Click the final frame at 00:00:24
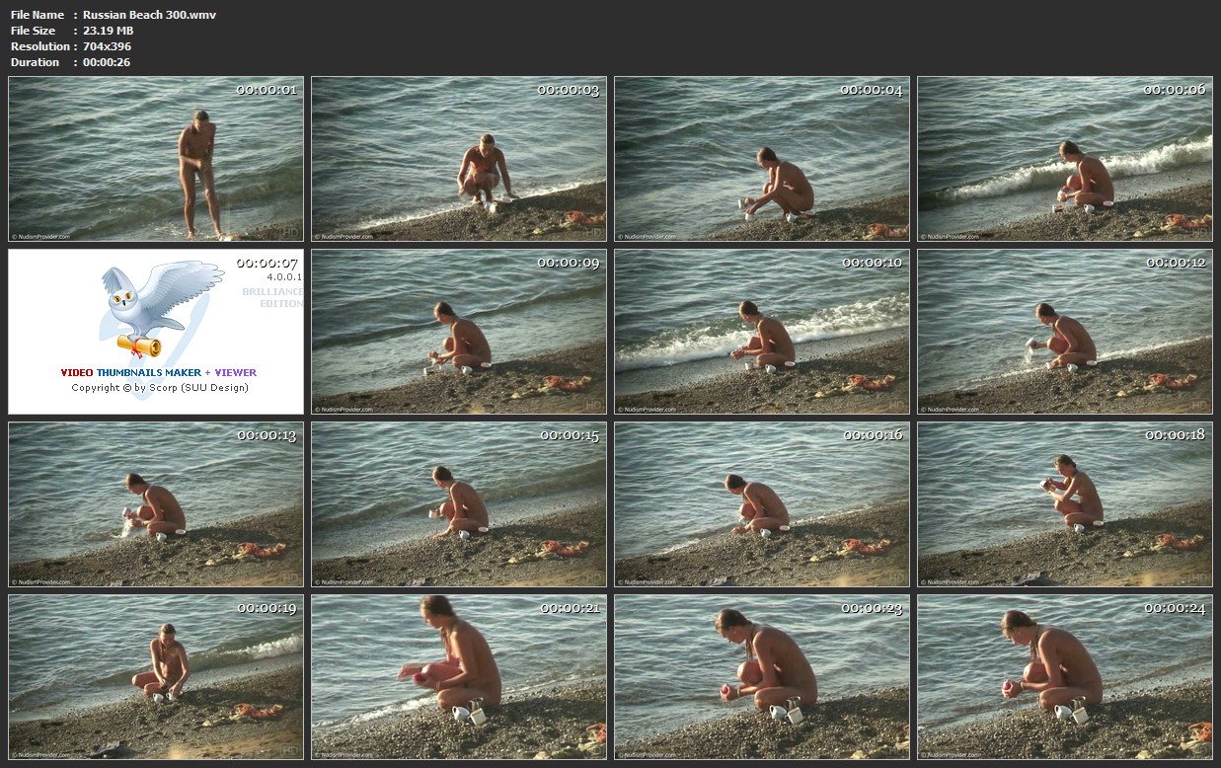 coord(1065,677)
